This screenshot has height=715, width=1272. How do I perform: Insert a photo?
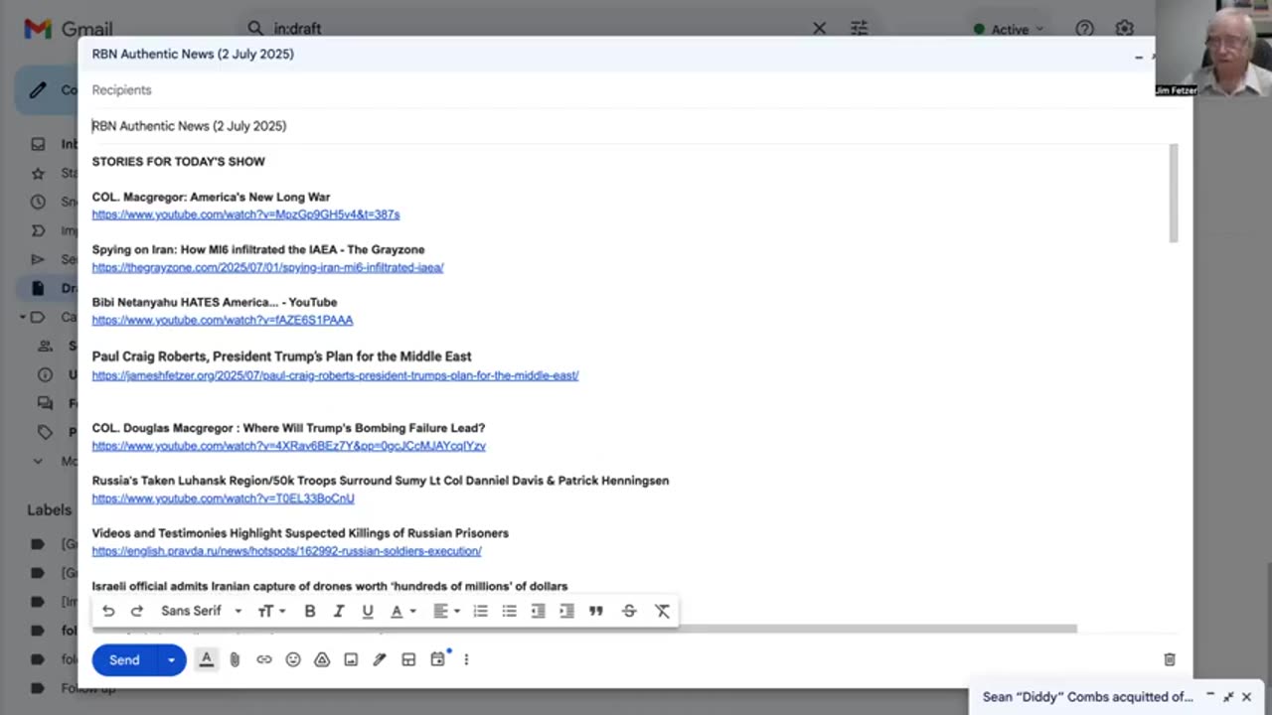pyautogui.click(x=351, y=659)
